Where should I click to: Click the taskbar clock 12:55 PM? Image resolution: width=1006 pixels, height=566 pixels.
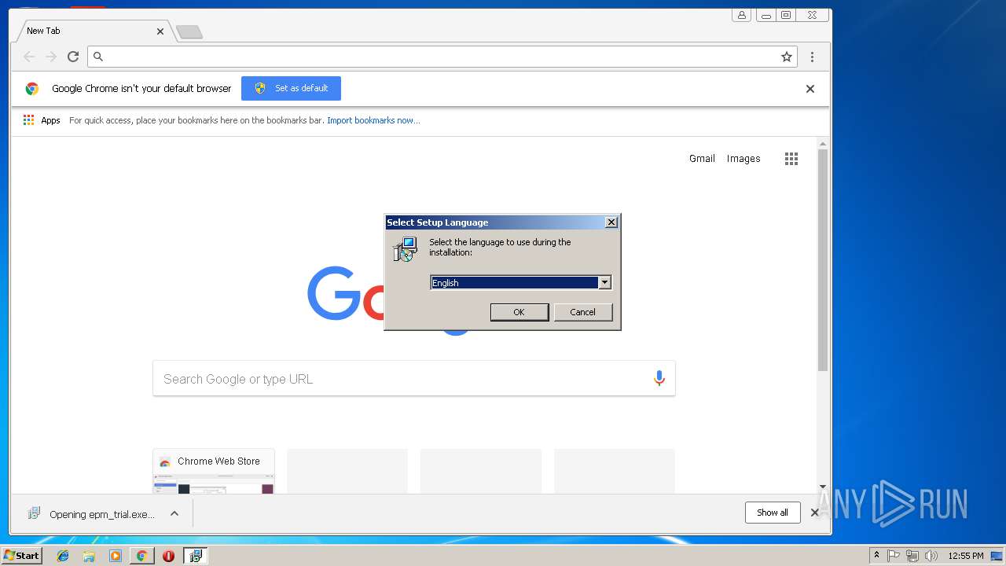965,556
